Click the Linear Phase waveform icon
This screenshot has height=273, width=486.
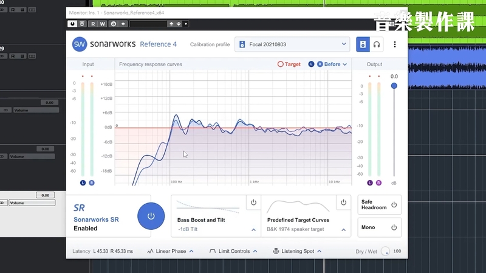150,251
